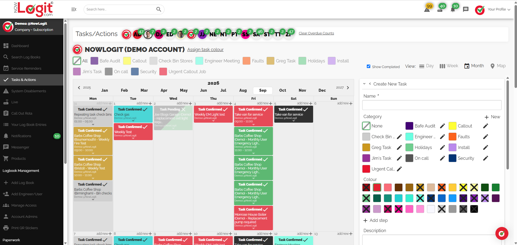517x245 pixels.
Task: Open the bell notifications icon showing 10
Action: tap(453, 9)
